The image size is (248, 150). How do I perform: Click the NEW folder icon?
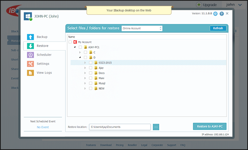coord(96,88)
